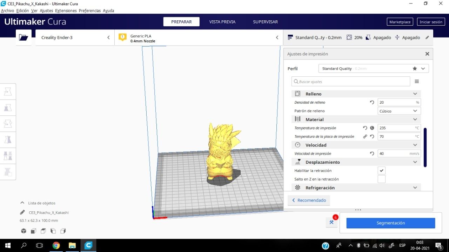Enable Salto en Z en la retracción
Image resolution: width=449 pixels, height=252 pixels.
coord(382,179)
